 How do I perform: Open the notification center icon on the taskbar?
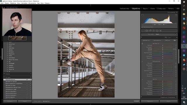pos(184,102)
